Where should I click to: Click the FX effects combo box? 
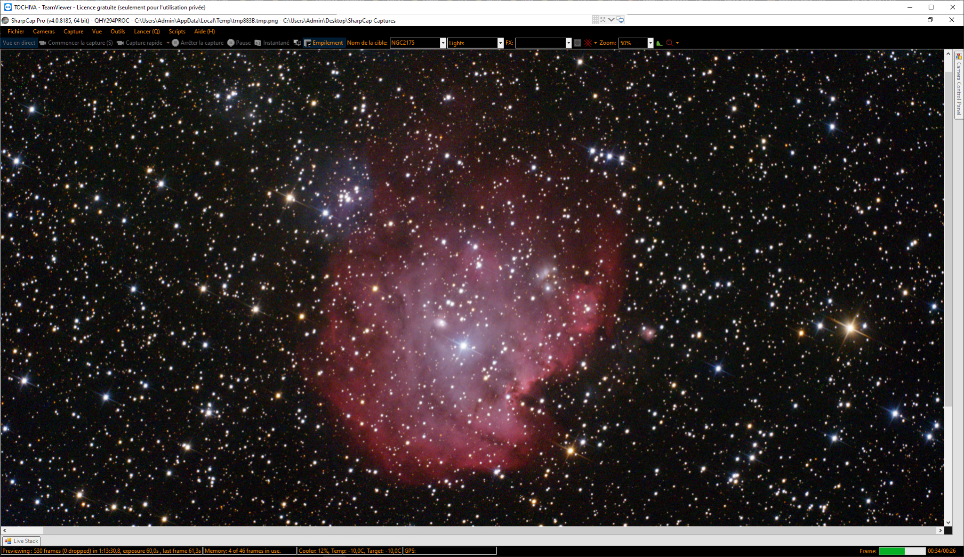pos(540,43)
